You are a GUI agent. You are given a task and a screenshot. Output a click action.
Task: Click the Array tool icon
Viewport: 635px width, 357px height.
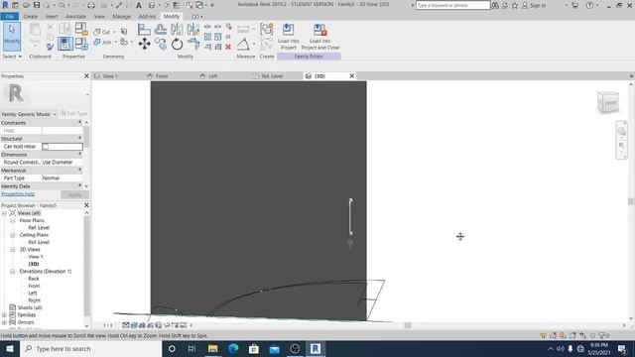[x=207, y=37]
